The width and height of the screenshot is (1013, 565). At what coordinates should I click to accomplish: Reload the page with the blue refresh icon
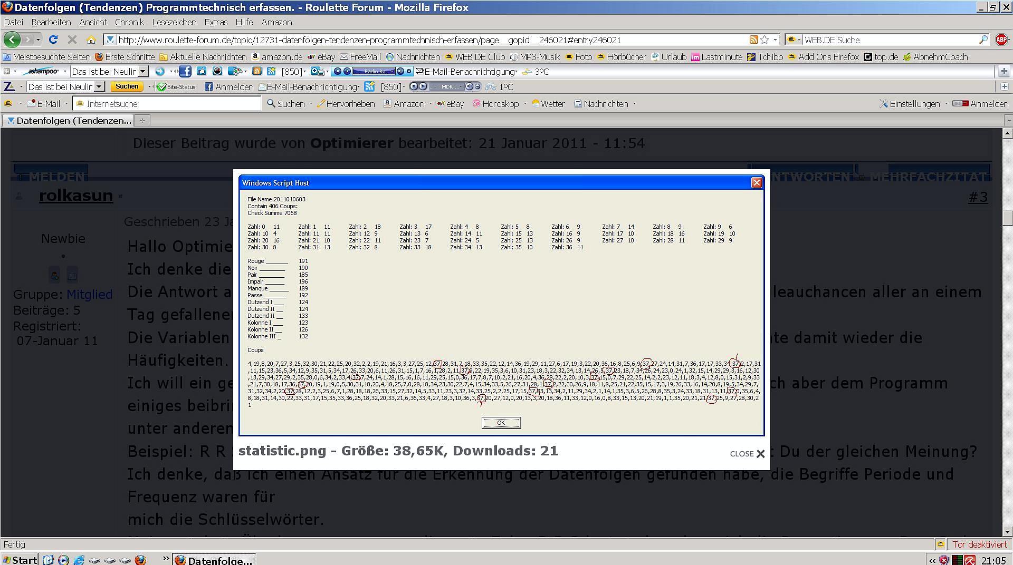(53, 40)
